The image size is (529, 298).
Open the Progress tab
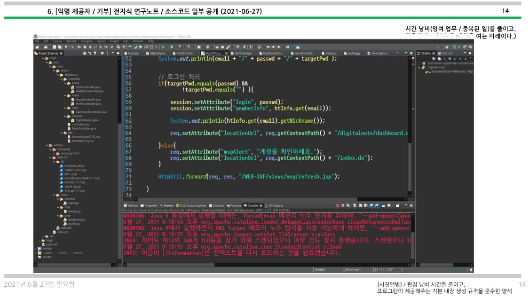click(234, 205)
